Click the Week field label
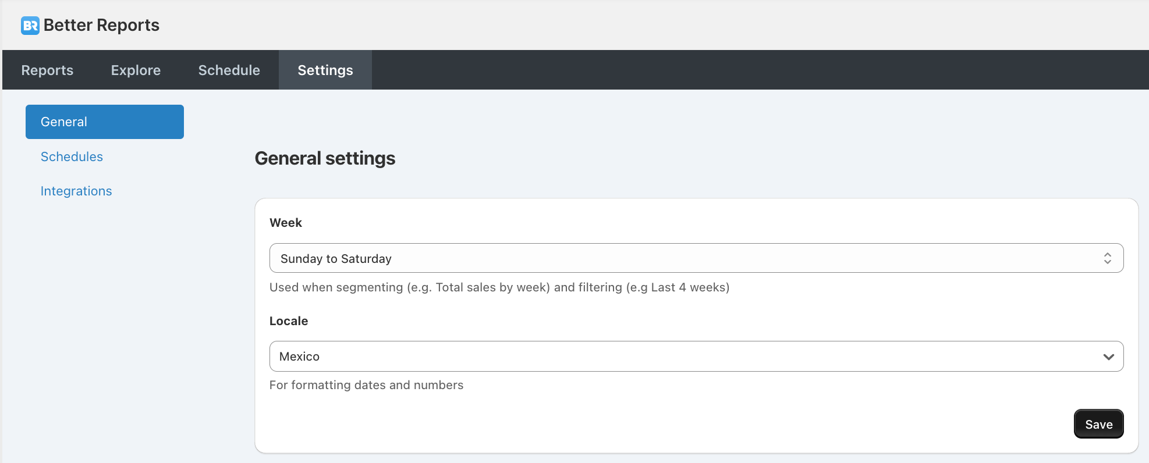This screenshot has width=1149, height=463. click(x=286, y=223)
